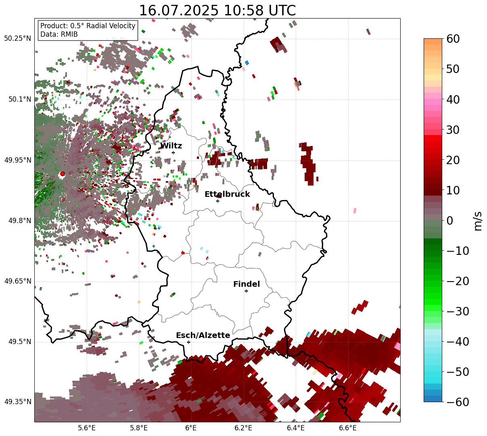Click the 5.6°E longitude label
The height and width of the screenshot is (436, 487).
click(87, 428)
